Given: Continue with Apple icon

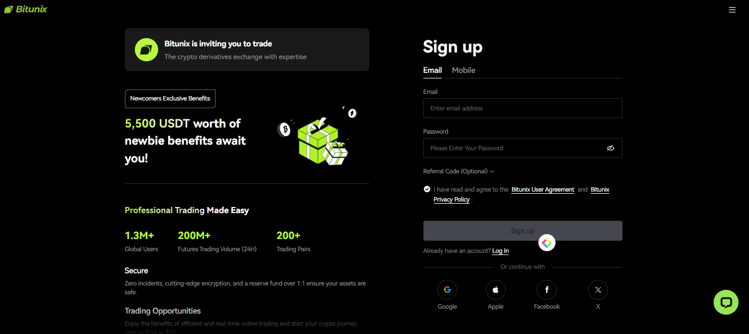Looking at the screenshot, I should [x=496, y=289].
